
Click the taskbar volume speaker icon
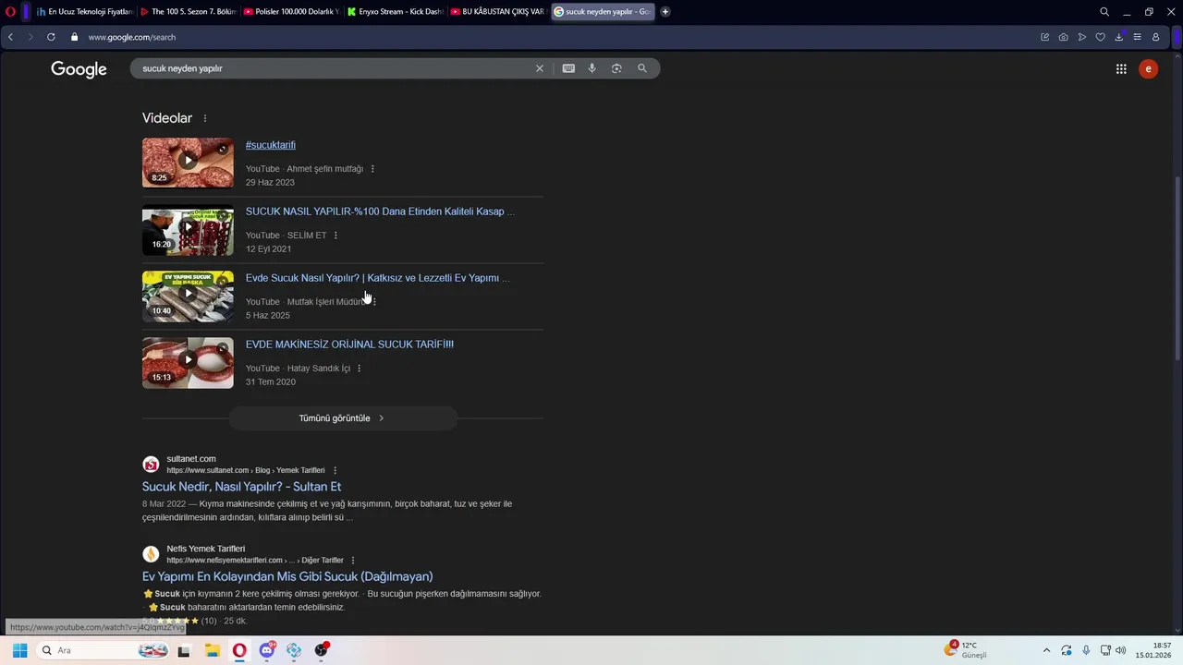coord(1121,650)
